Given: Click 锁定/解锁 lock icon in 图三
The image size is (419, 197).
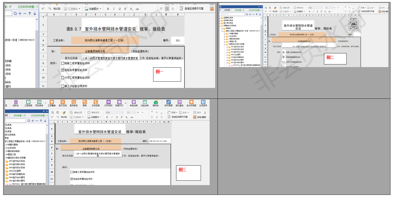Looking at the screenshot, I should [x=200, y=117].
